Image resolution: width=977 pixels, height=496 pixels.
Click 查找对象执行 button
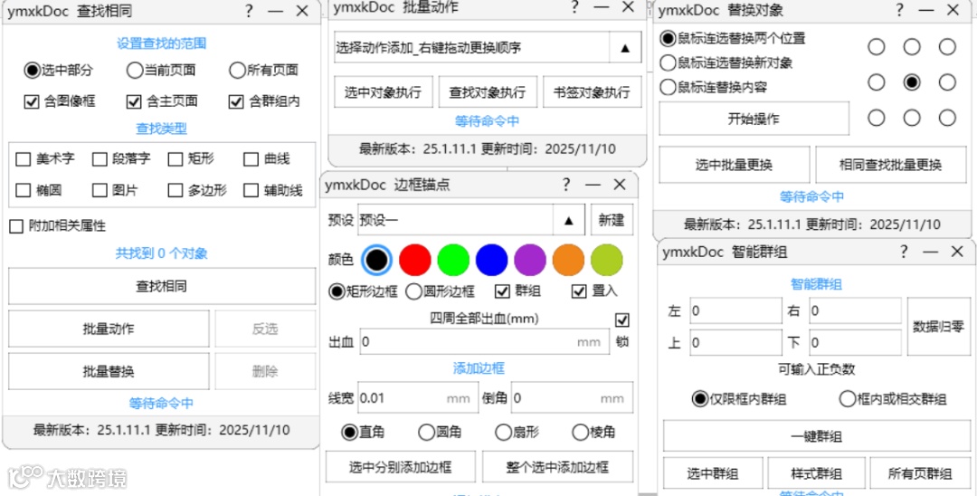pyautogui.click(x=488, y=93)
